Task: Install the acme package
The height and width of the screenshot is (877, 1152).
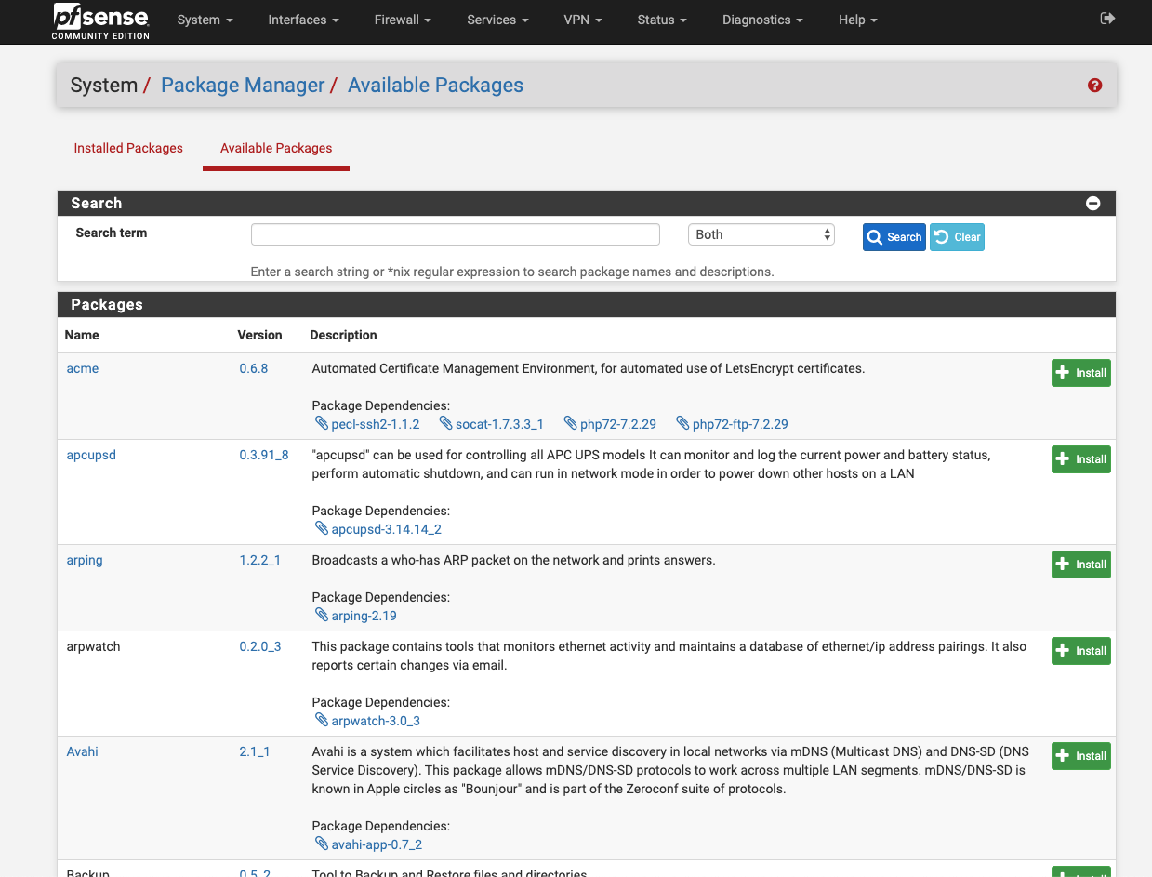Action: tap(1080, 373)
